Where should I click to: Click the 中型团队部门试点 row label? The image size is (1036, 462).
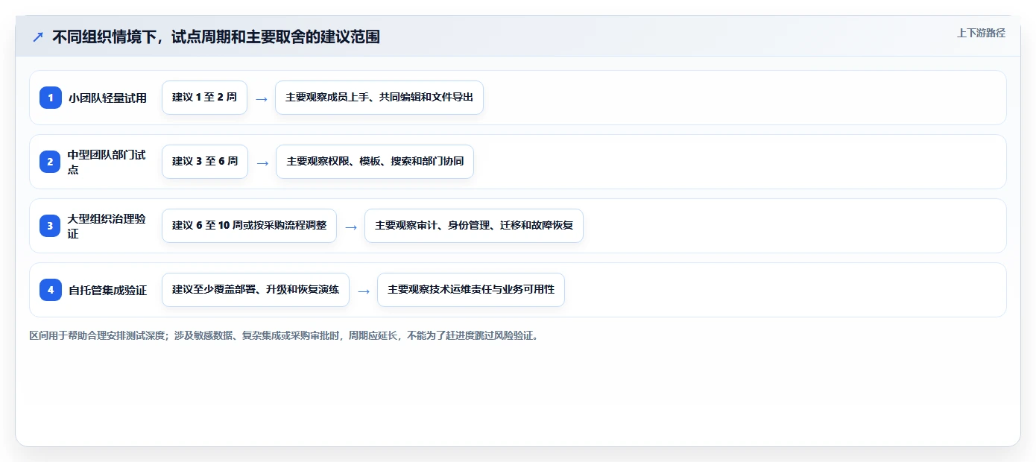tap(107, 162)
